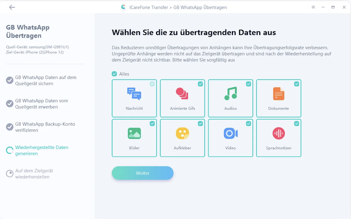Click the Nachricht chat bubbles icon
The width and height of the screenshot is (351, 219).
pos(134,94)
